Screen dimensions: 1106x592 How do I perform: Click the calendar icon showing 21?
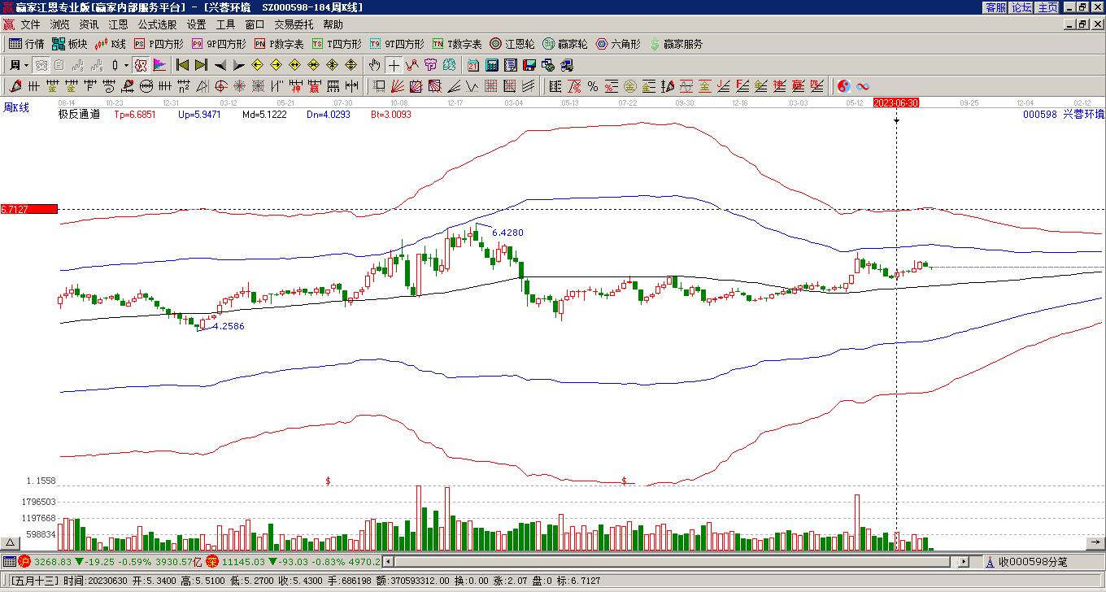pos(473,65)
